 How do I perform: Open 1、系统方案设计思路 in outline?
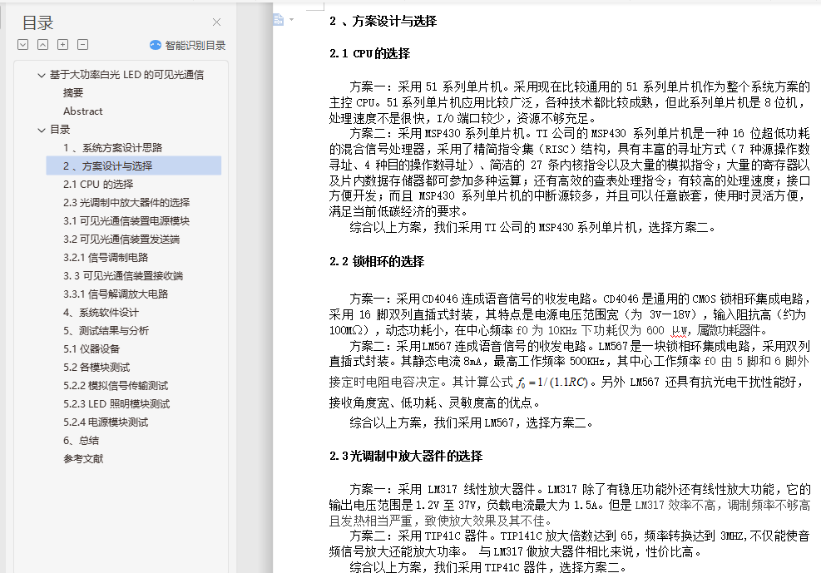click(112, 148)
